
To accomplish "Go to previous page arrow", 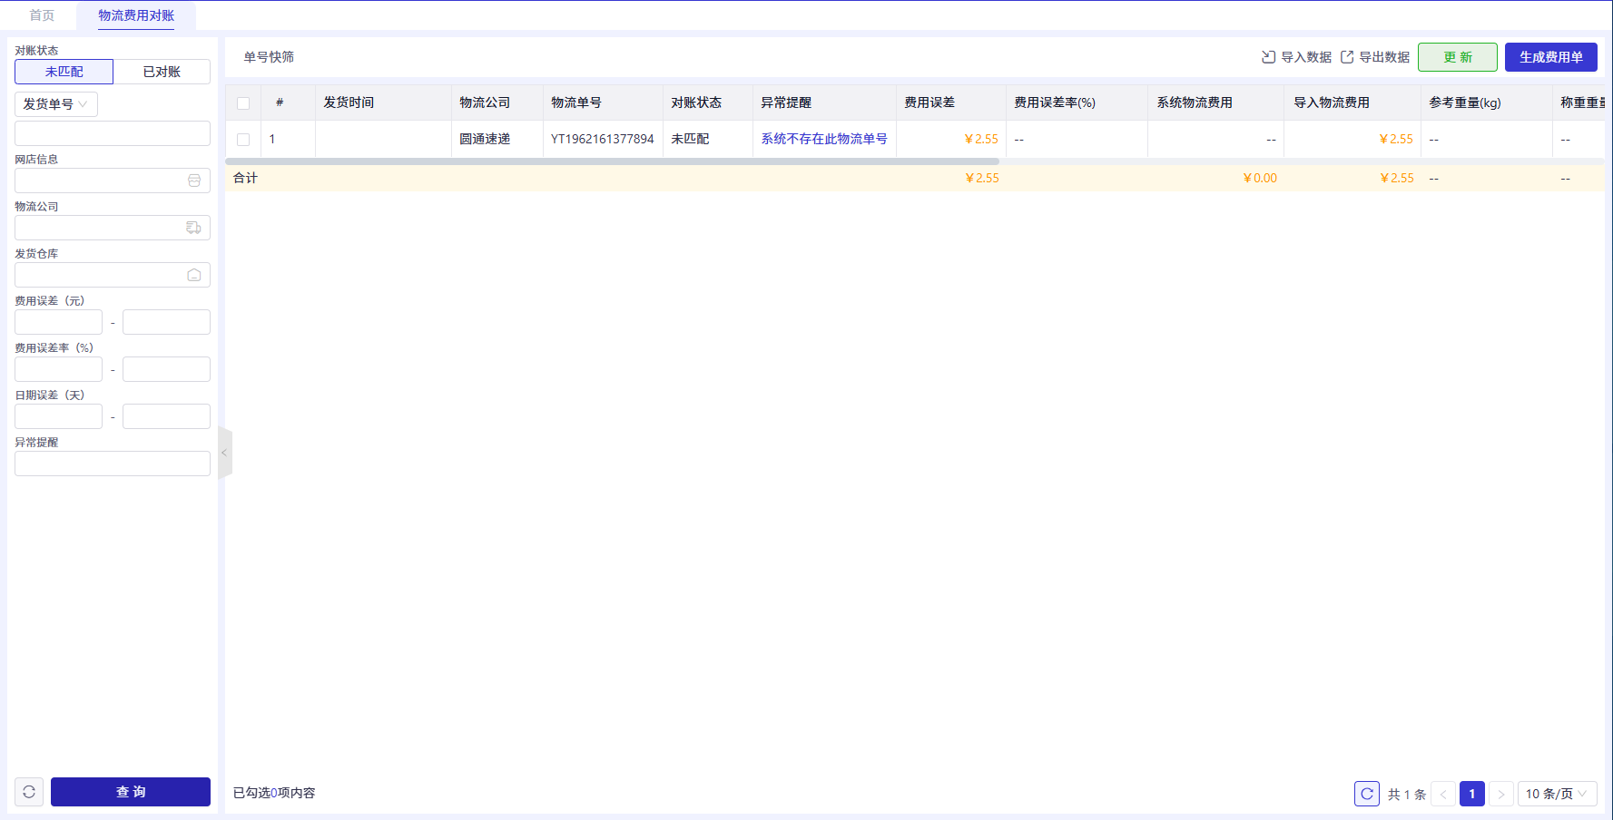I will click(x=1443, y=794).
